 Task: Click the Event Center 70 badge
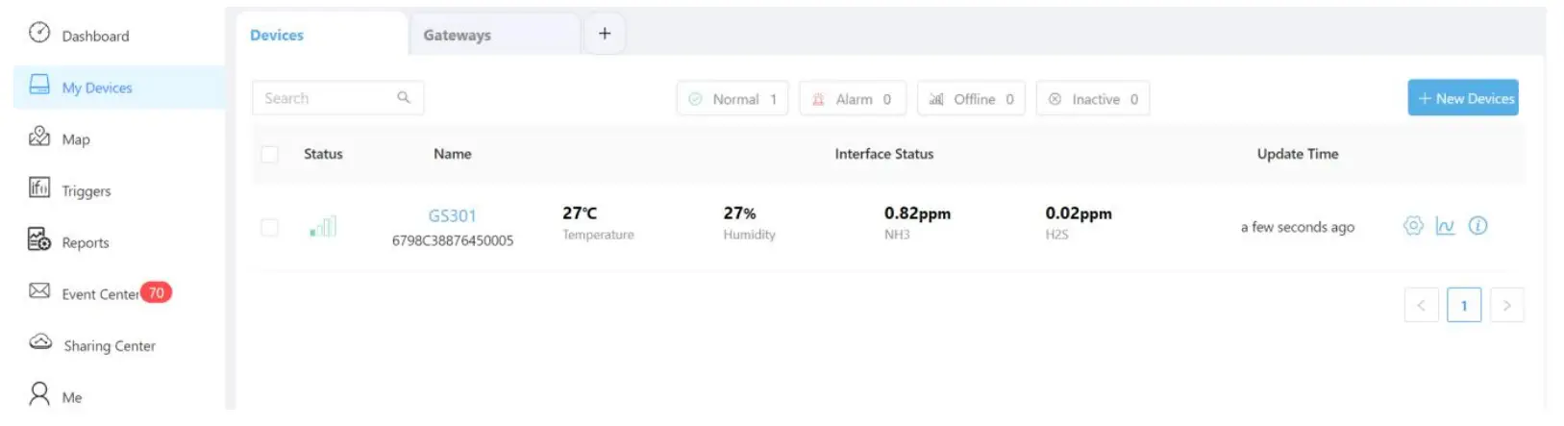click(157, 292)
